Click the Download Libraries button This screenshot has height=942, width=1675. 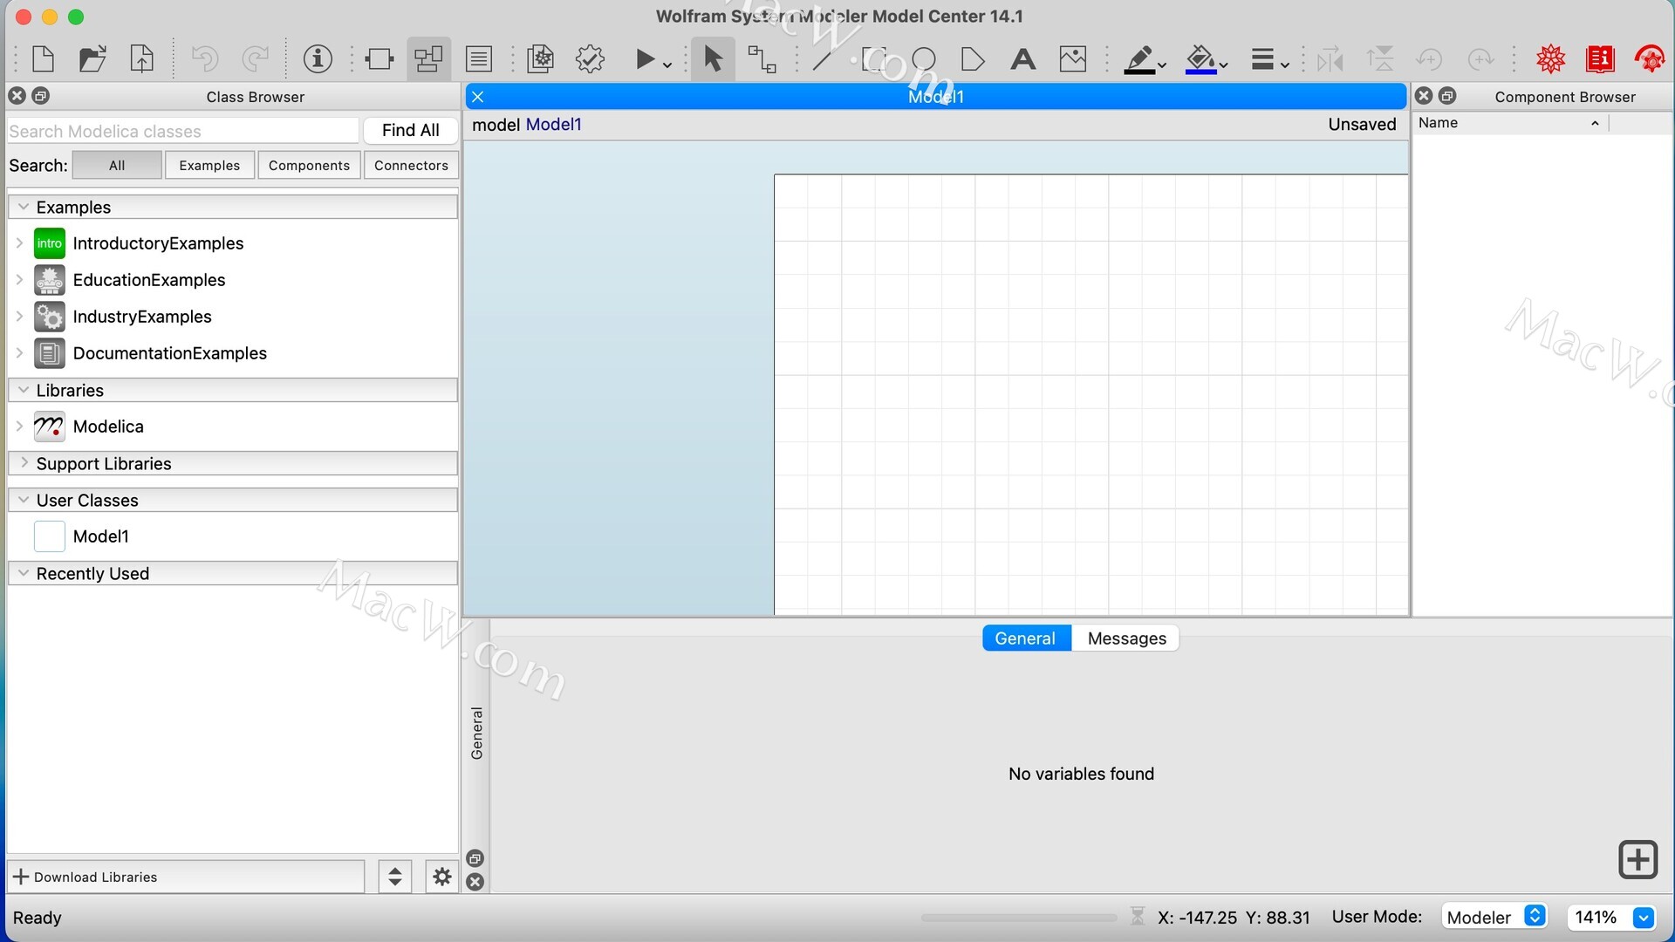(186, 877)
